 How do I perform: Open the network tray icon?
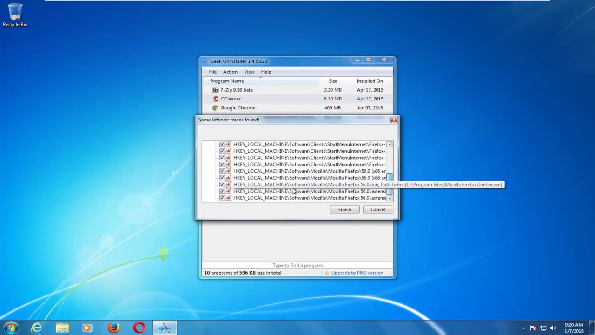[x=543, y=328]
